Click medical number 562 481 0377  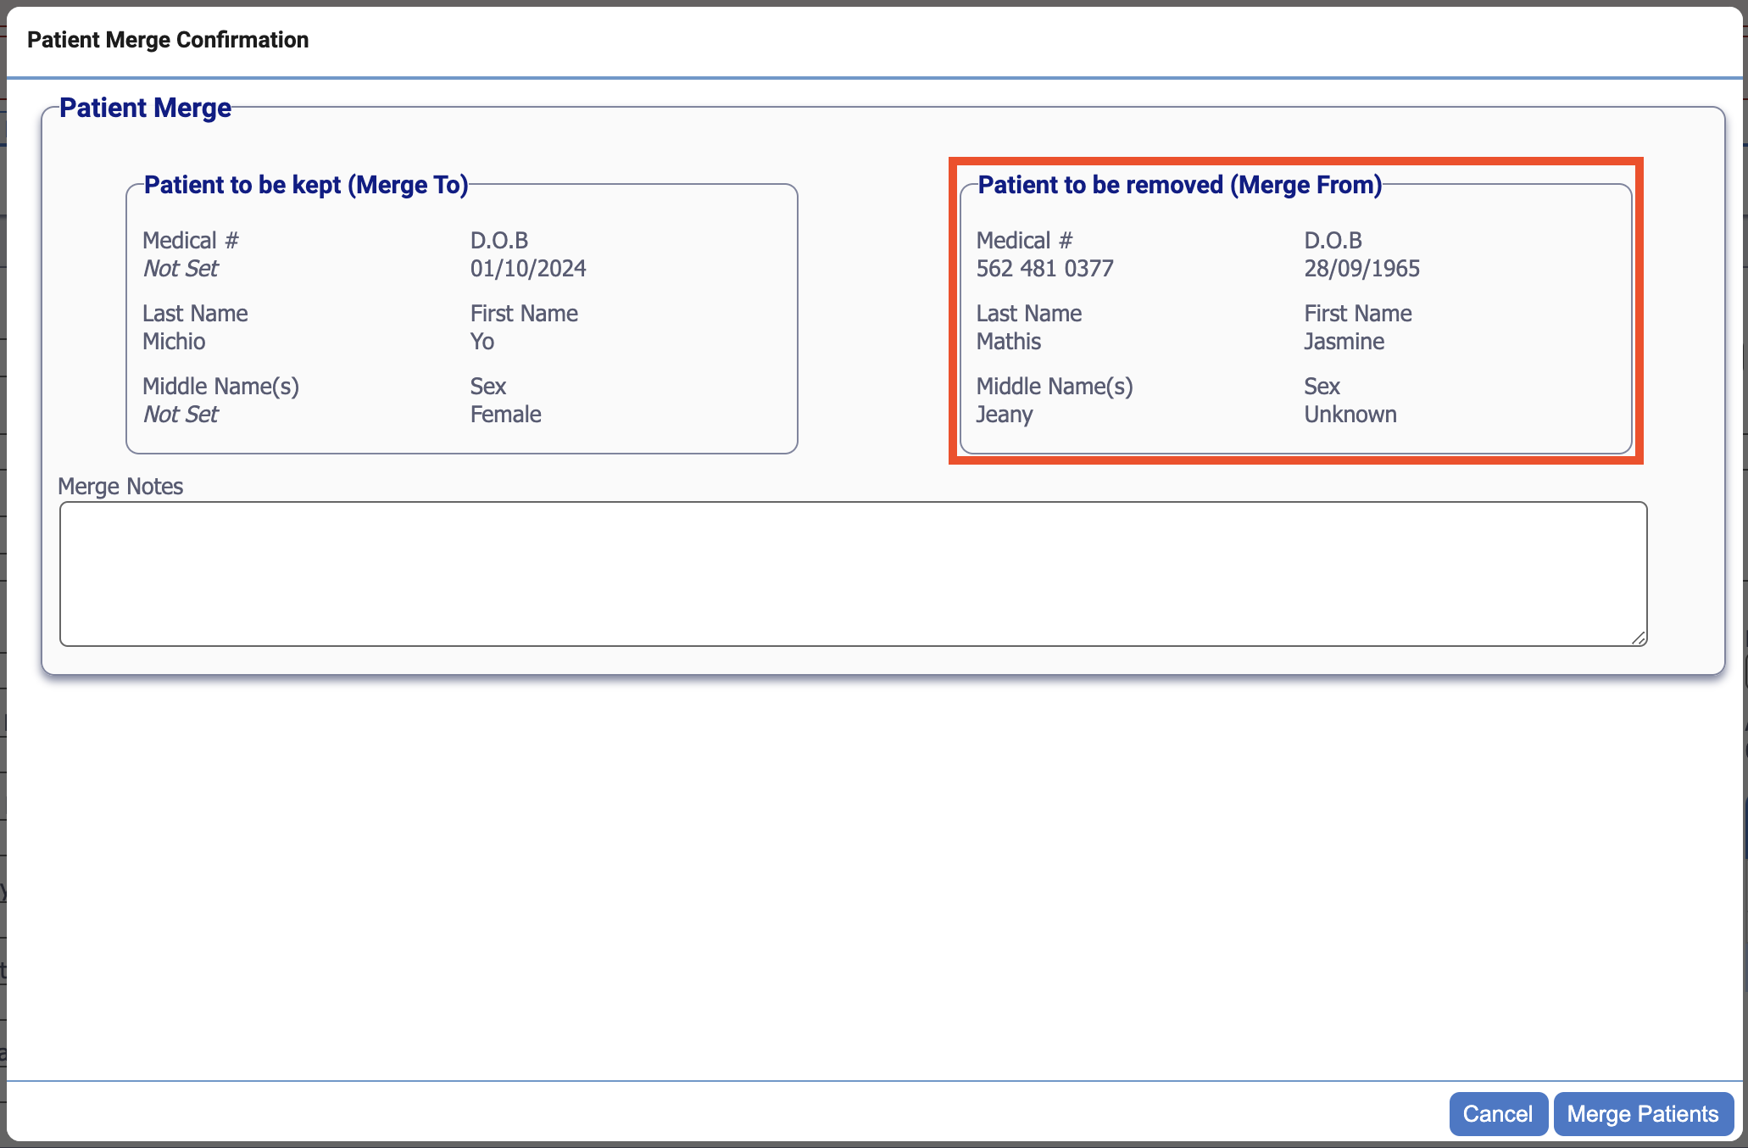(x=1044, y=269)
